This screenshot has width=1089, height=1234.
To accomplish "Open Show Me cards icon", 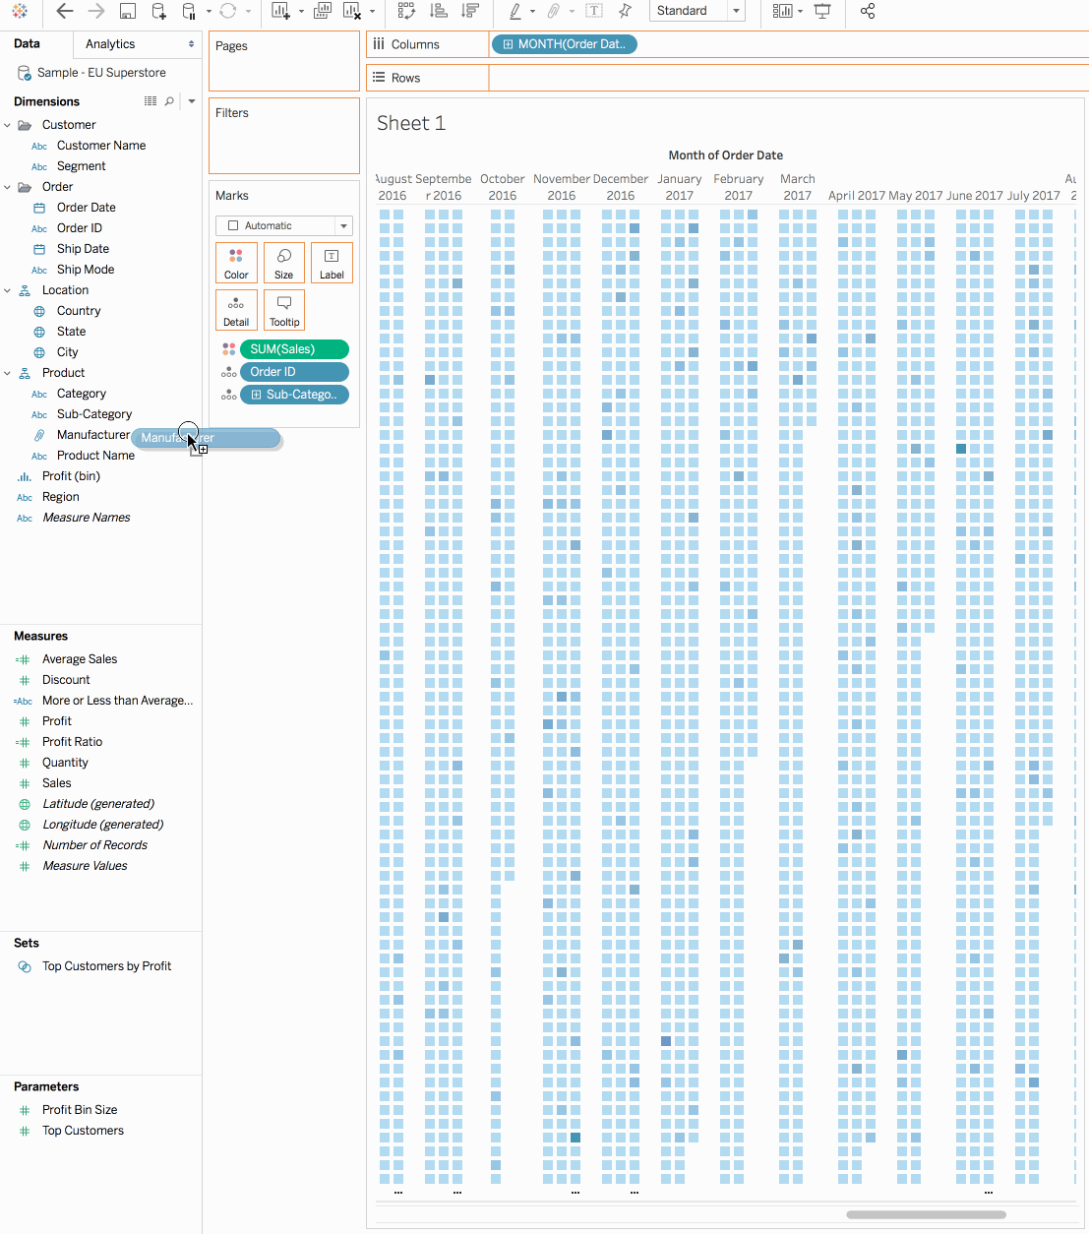I will pyautogui.click(x=783, y=11).
